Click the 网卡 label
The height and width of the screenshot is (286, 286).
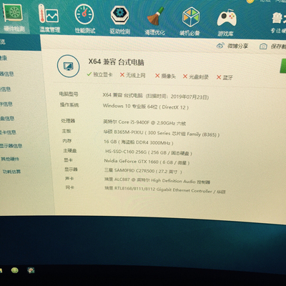click(x=70, y=187)
